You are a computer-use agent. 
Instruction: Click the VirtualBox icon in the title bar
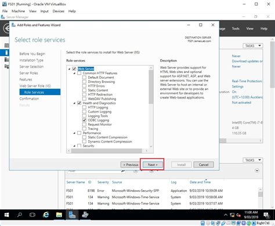pyautogui.click(x=4, y=4)
